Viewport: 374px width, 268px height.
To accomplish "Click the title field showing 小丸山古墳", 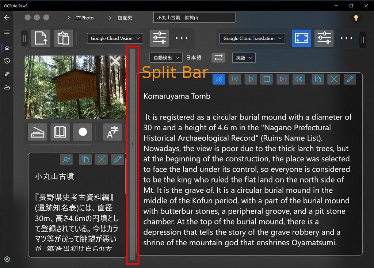I will tap(194, 18).
